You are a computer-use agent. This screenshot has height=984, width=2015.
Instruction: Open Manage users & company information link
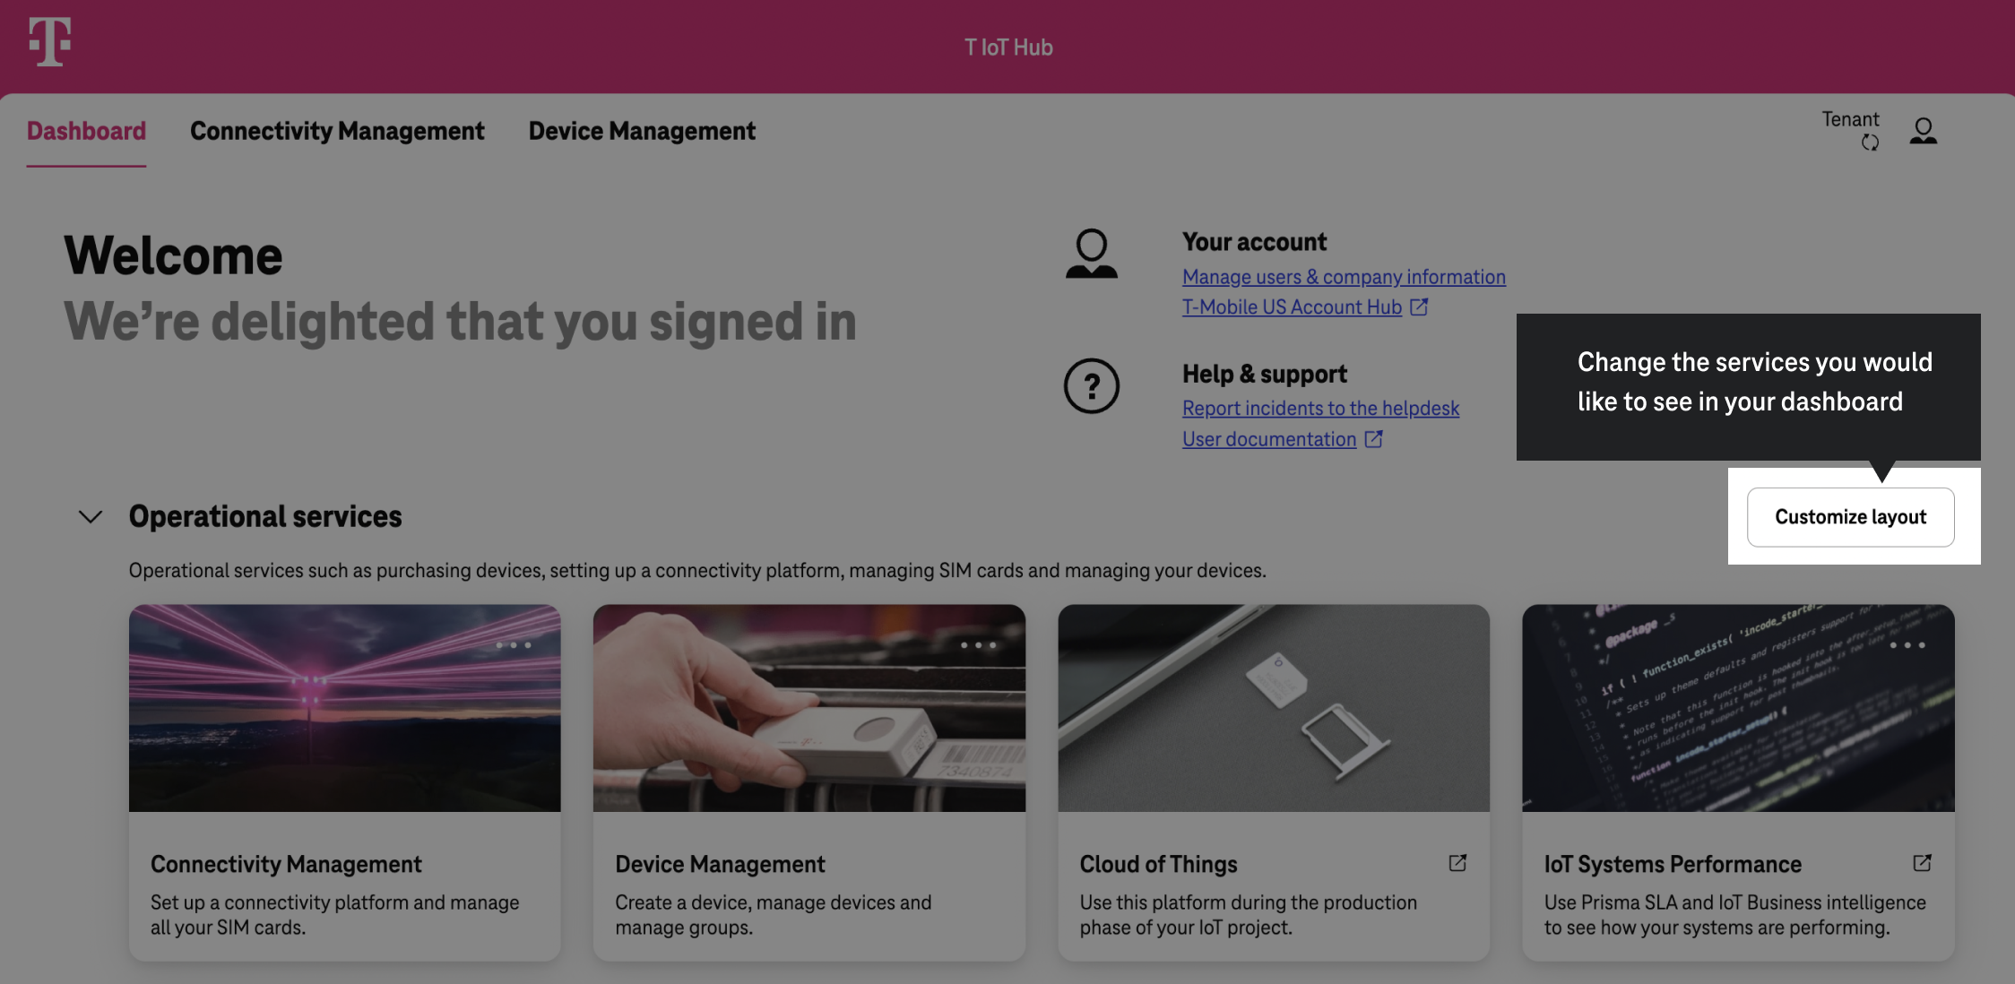(x=1344, y=277)
